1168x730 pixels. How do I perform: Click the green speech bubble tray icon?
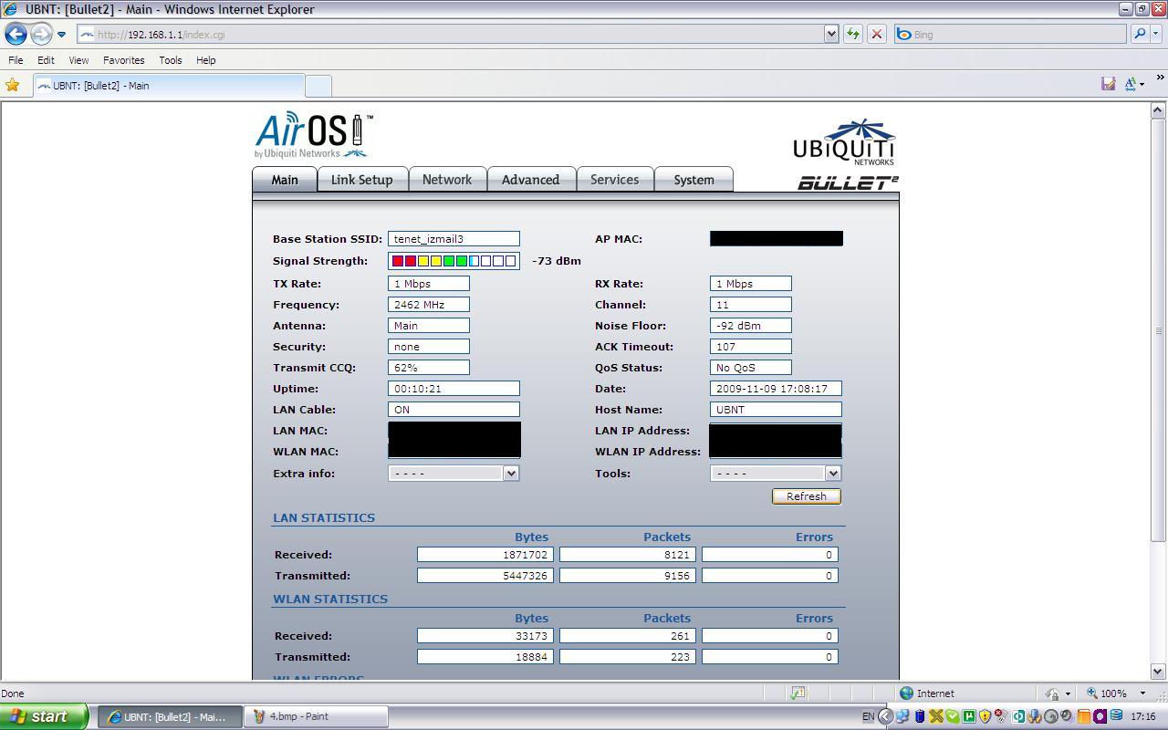pos(953,716)
